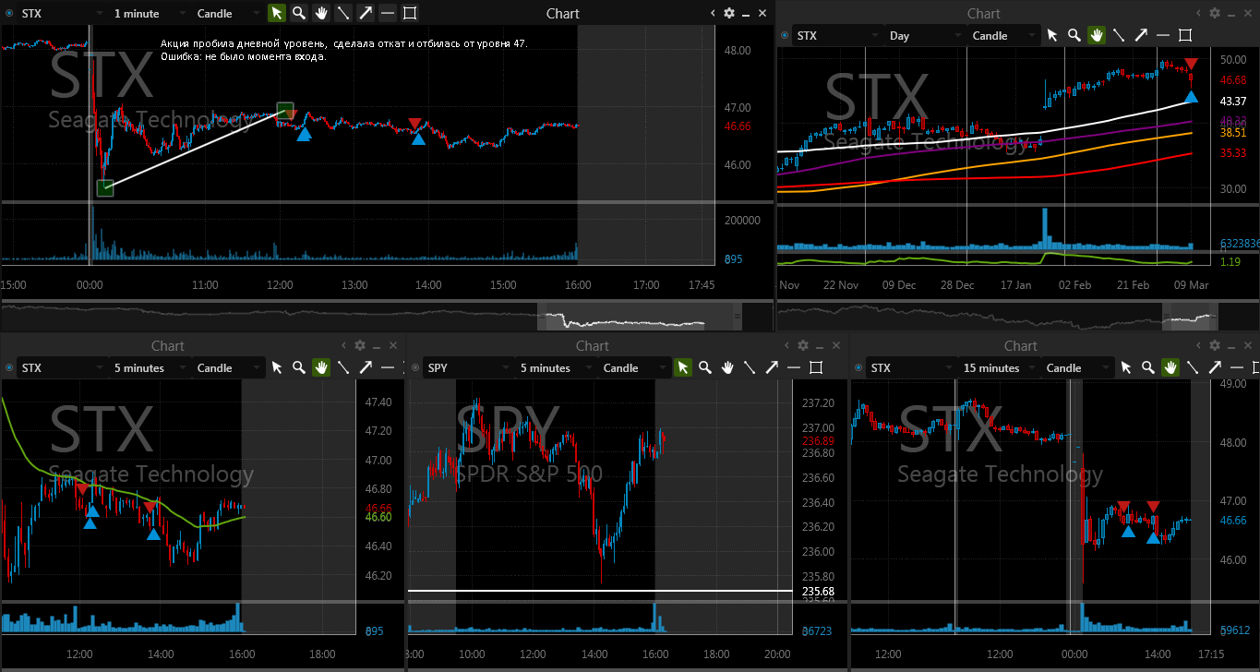Click the 'Chart' title of the Day STX panel

click(984, 13)
